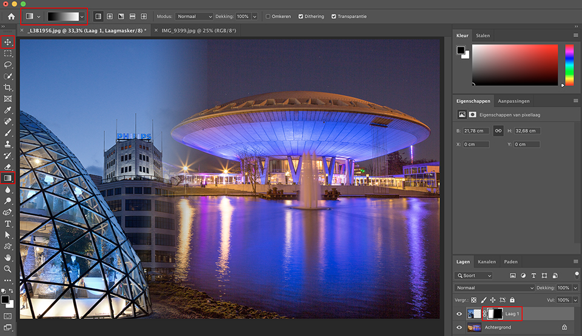Open the Modus blend mode dropdown
This screenshot has height=336, width=582.
click(x=194, y=16)
